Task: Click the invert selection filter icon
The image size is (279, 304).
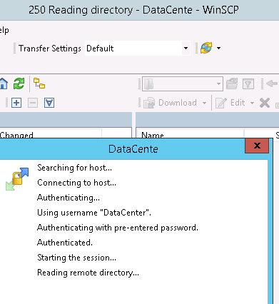Action: (x=49, y=103)
